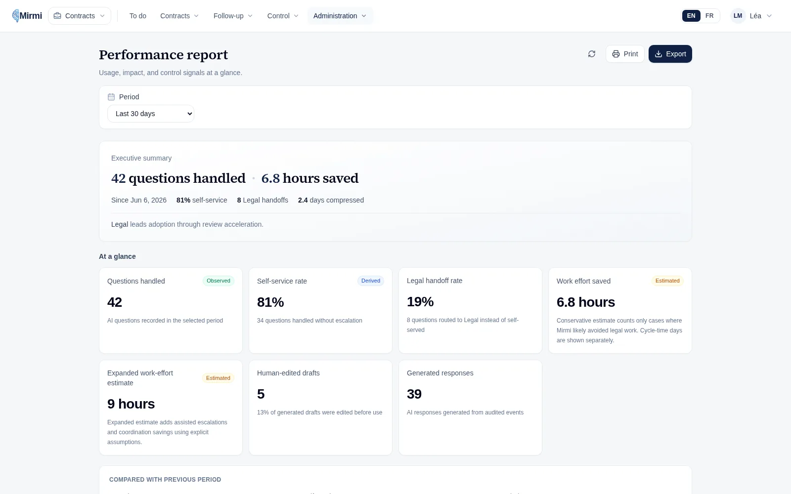The width and height of the screenshot is (791, 494).
Task: Click the 9 hours expanded estimate value
Action: pyautogui.click(x=131, y=404)
